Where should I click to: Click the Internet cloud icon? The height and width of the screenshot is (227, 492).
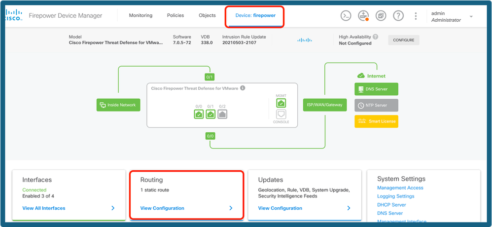coord(361,76)
